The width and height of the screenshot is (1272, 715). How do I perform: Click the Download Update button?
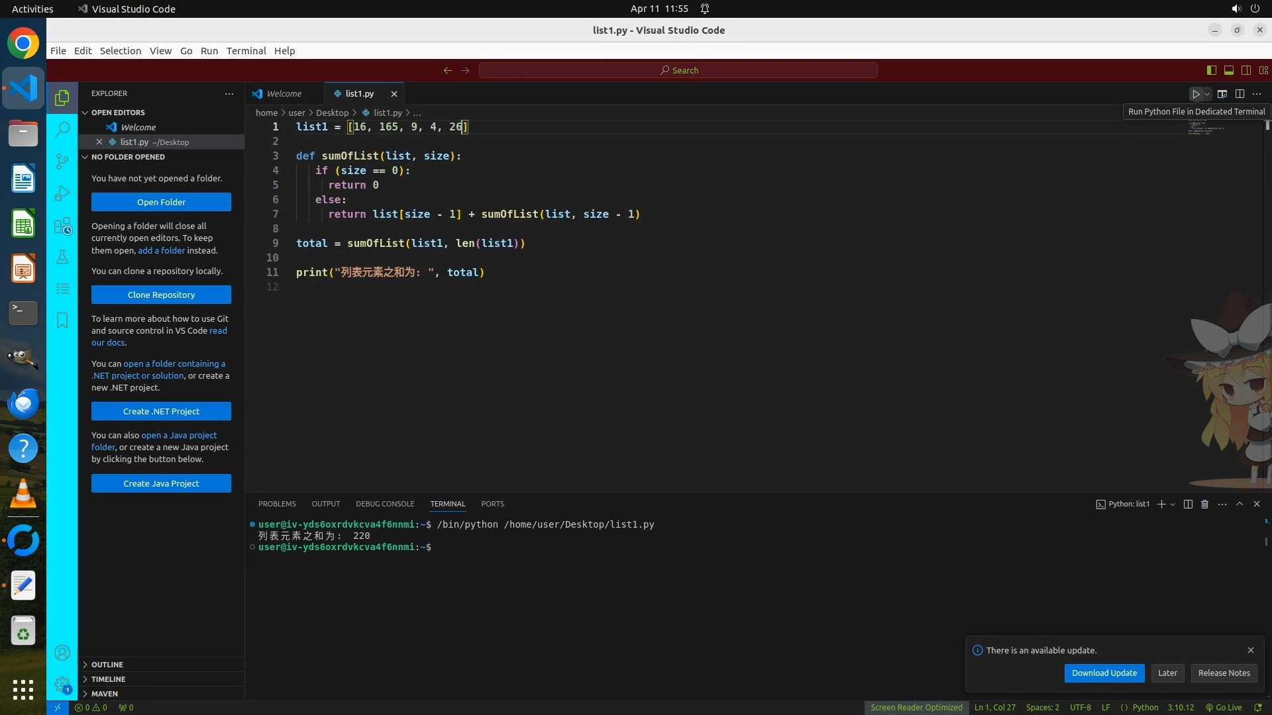tap(1104, 673)
